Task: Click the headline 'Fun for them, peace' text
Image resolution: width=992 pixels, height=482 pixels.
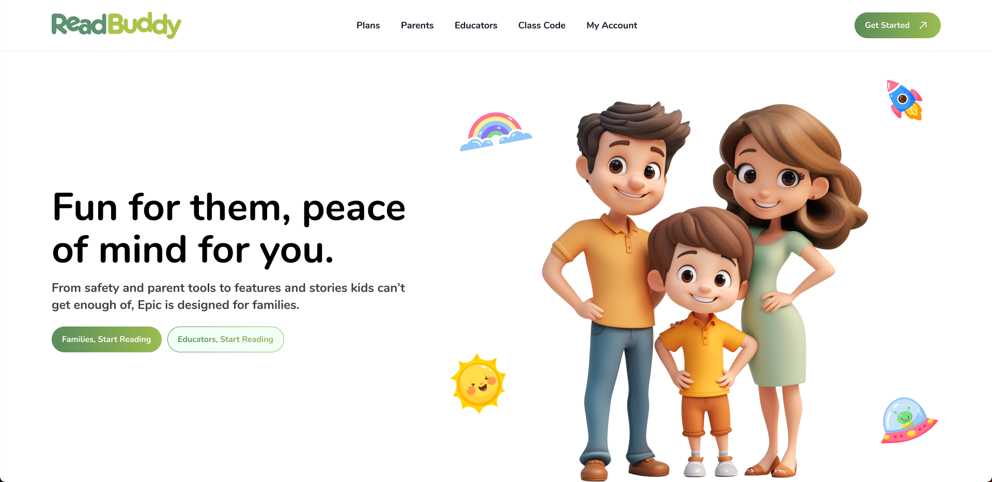Action: tap(229, 208)
